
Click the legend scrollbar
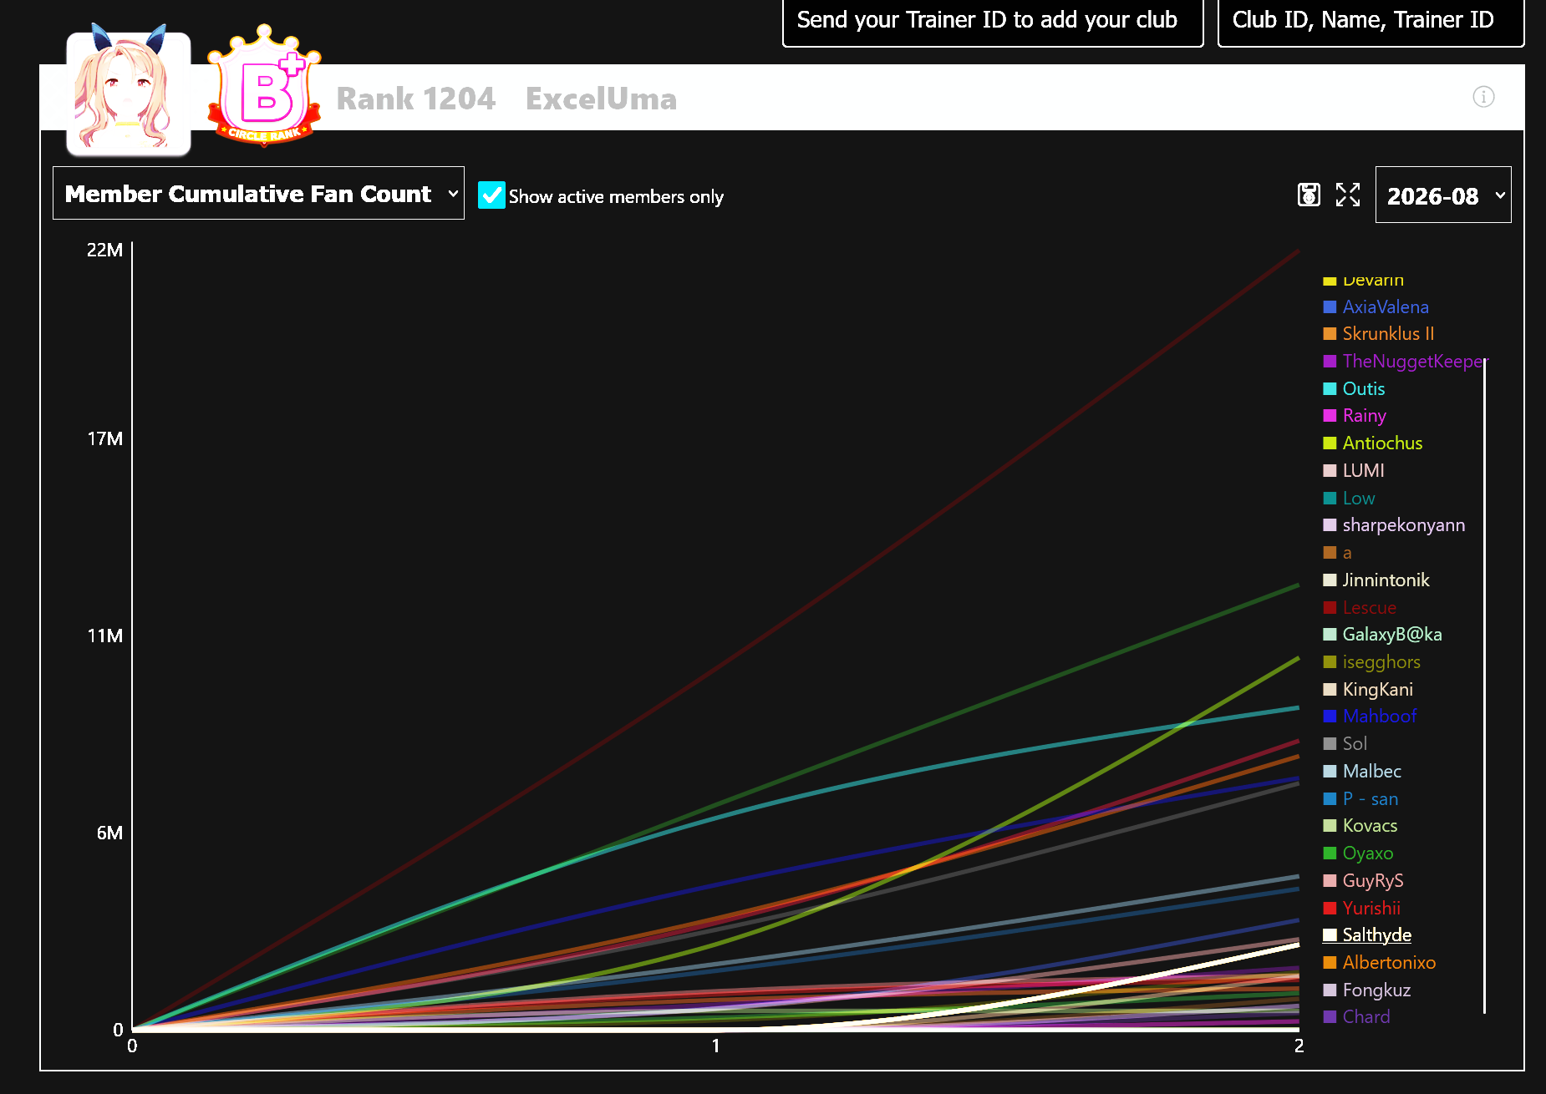pyautogui.click(x=1485, y=686)
